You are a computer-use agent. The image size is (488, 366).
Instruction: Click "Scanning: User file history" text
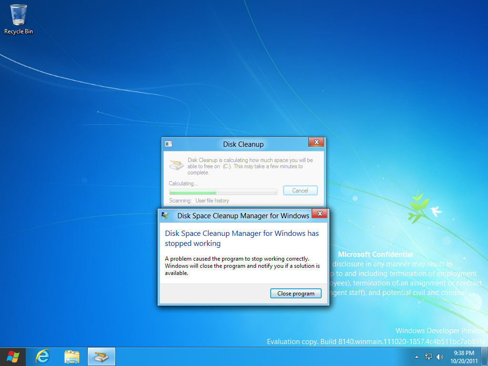199,201
